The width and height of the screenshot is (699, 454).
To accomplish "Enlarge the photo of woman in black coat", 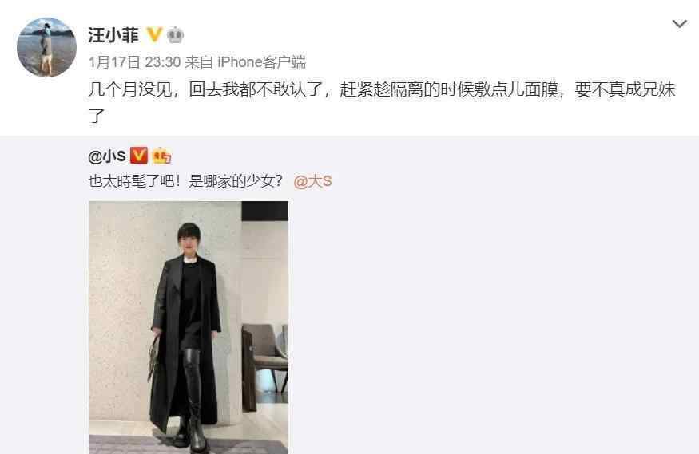I will (189, 328).
